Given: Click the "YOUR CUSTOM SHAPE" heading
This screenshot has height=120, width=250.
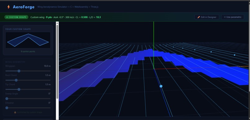Looking at the screenshot, I should point(18,29).
